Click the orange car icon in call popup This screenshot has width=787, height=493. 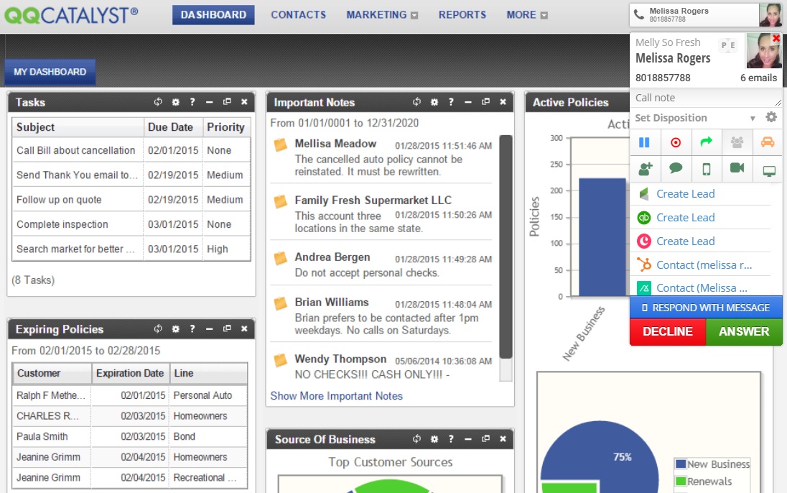[x=768, y=143]
